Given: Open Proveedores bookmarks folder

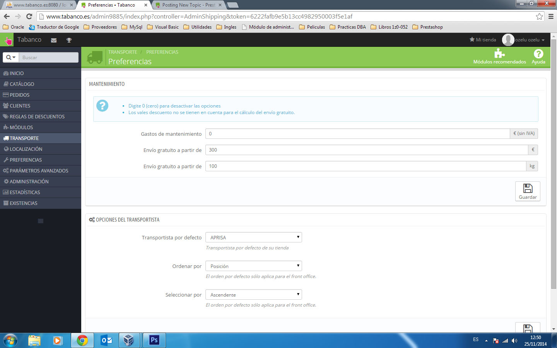Looking at the screenshot, I should 100,27.
